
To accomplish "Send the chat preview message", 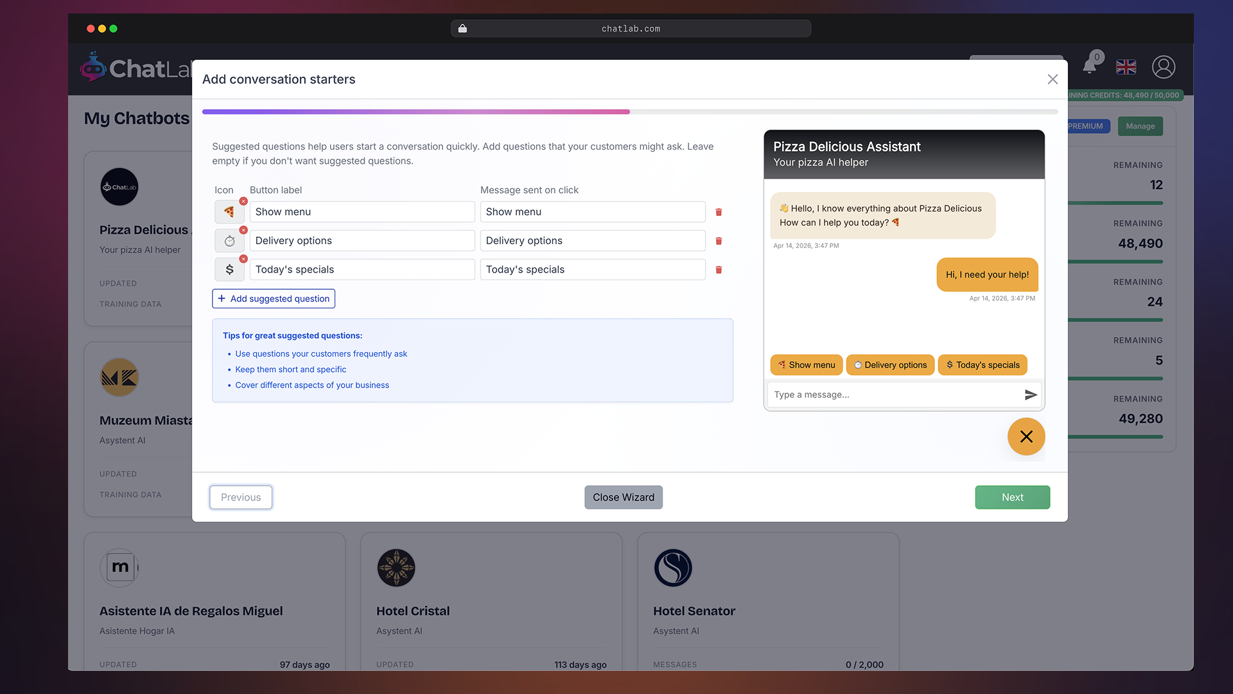I will click(x=1030, y=395).
